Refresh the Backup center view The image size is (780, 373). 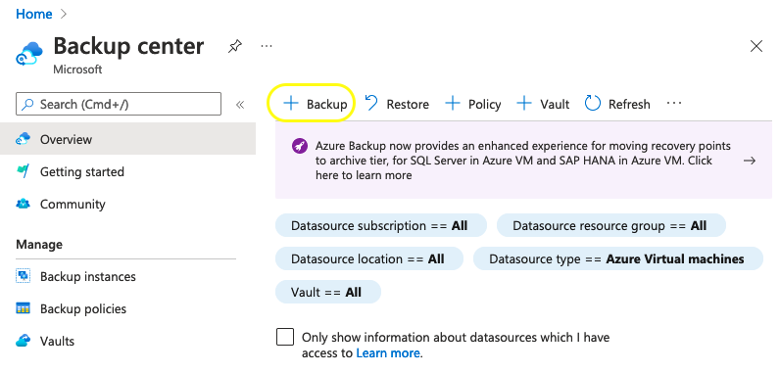click(x=617, y=104)
